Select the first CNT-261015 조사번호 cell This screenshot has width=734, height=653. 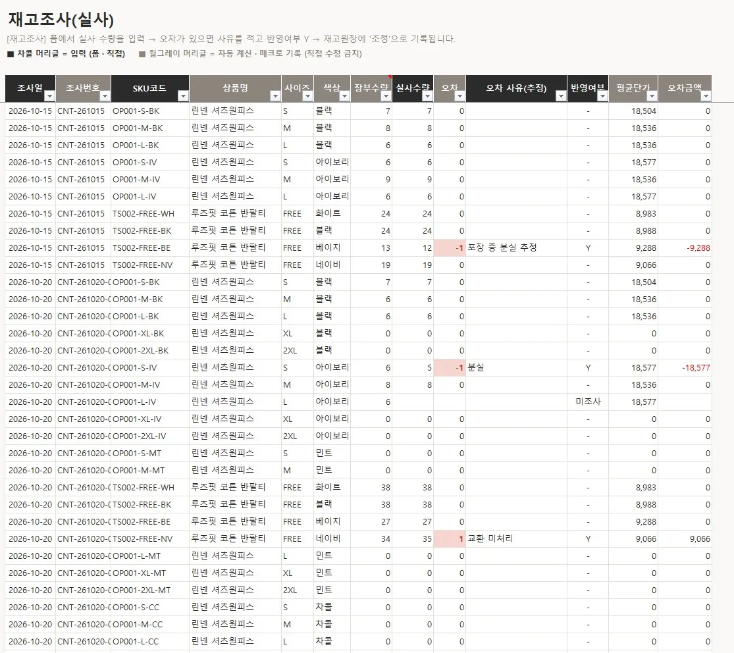click(x=83, y=111)
